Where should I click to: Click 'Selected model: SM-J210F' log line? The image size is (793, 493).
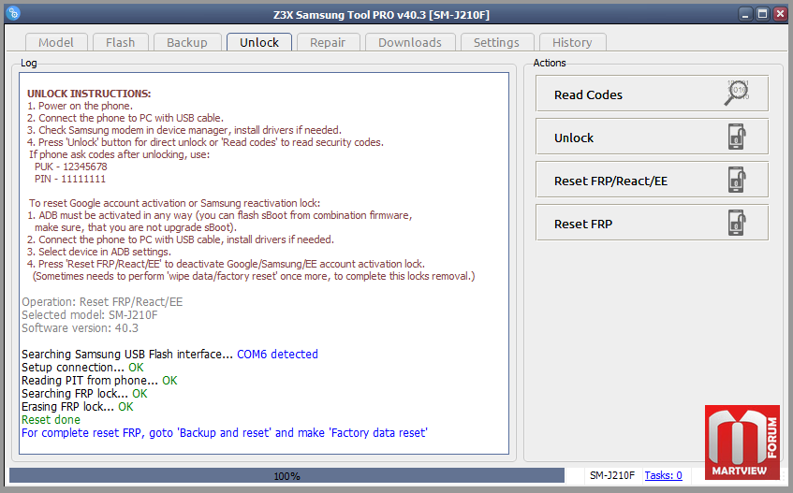pyautogui.click(x=90, y=315)
